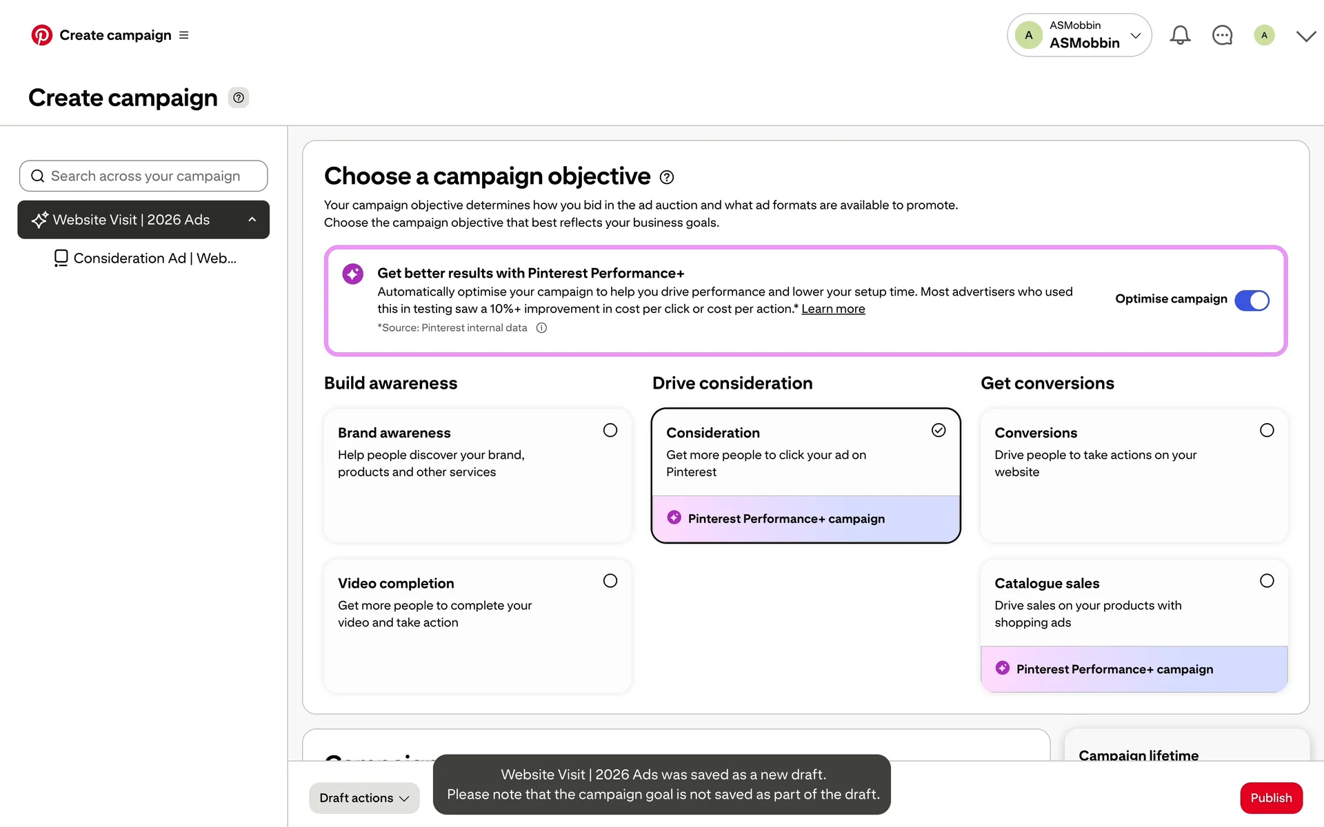The height and width of the screenshot is (827, 1324).
Task: Choose the Video completion objective
Action: 610,581
